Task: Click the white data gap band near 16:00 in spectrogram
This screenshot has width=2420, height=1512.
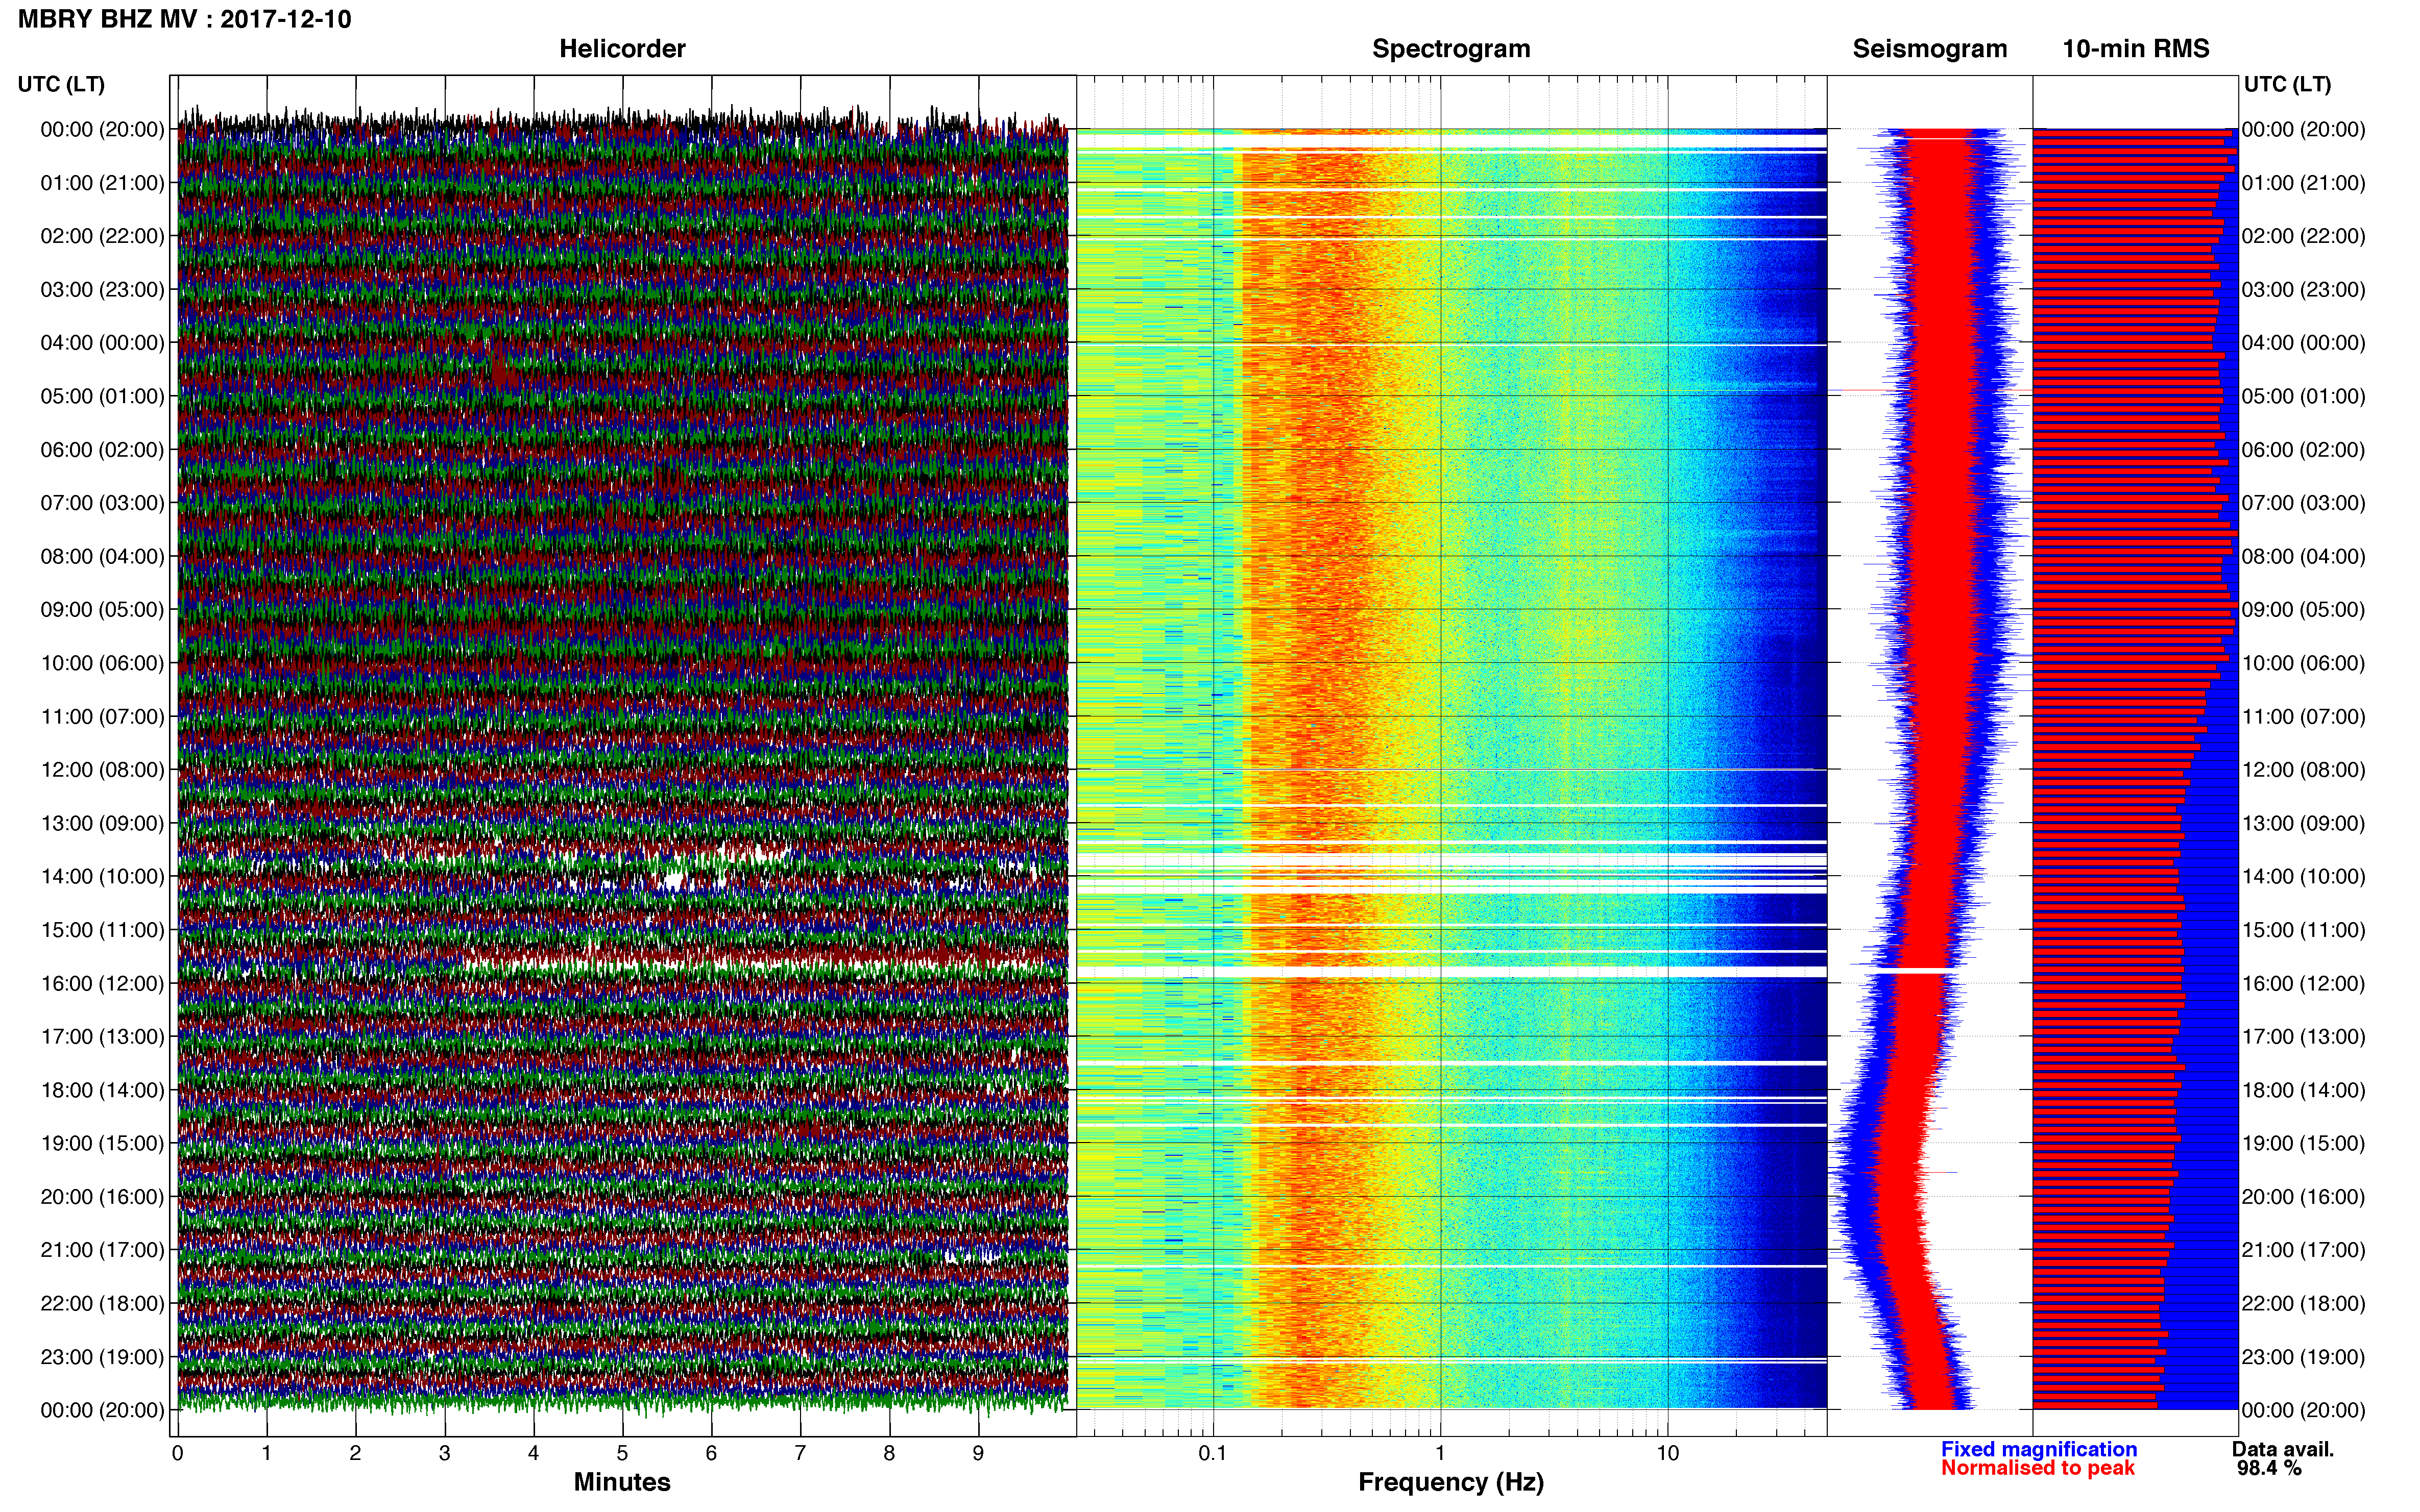Action: point(1450,971)
